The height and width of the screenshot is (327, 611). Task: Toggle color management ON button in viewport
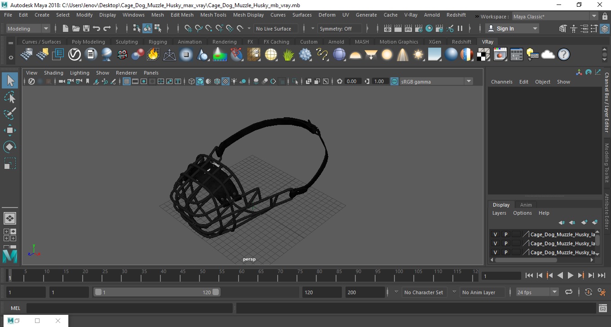coord(394,81)
